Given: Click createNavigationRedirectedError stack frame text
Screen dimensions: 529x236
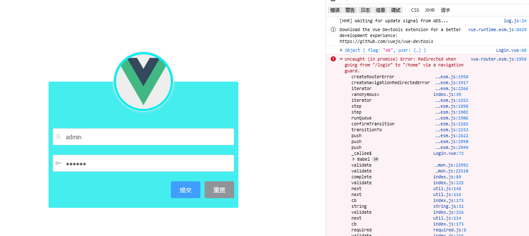Looking at the screenshot, I should point(391,82).
